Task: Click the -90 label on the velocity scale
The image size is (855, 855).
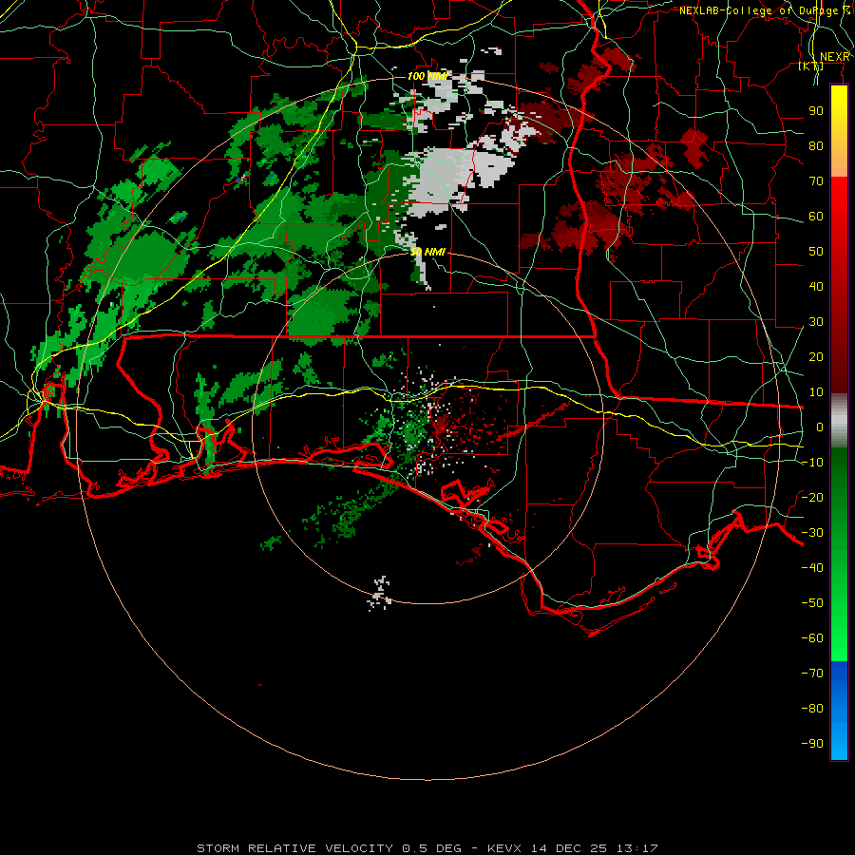Action: (812, 744)
